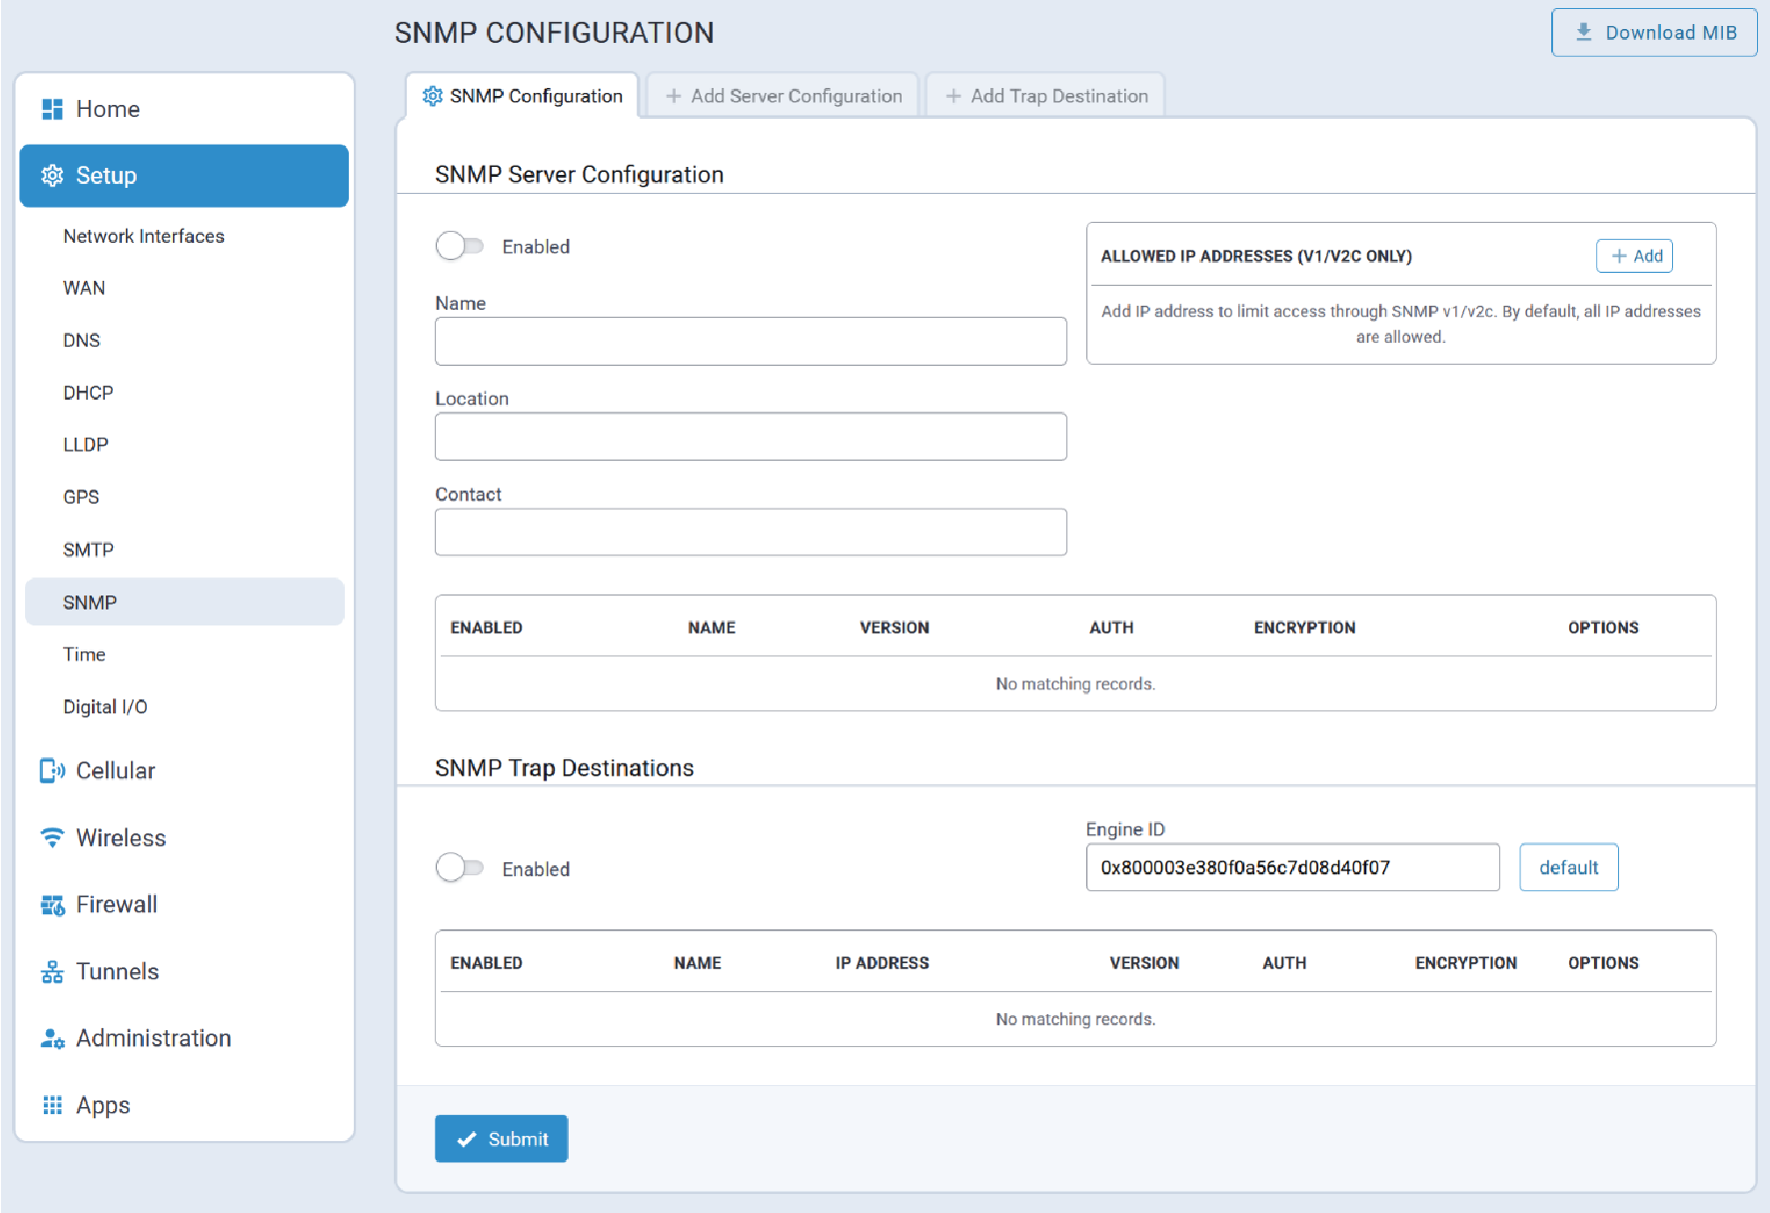Go to the Digital I/O setup page

pyautogui.click(x=105, y=706)
